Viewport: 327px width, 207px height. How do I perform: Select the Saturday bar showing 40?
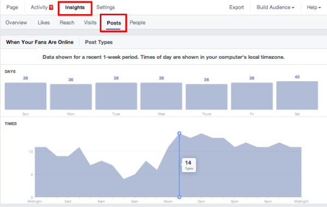(x=297, y=95)
